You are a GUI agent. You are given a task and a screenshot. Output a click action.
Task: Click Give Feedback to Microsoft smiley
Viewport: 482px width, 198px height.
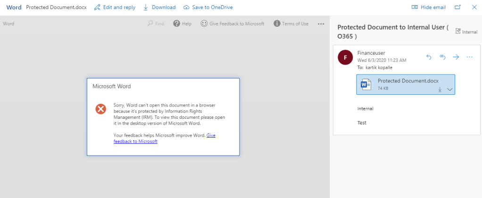[x=233, y=24]
